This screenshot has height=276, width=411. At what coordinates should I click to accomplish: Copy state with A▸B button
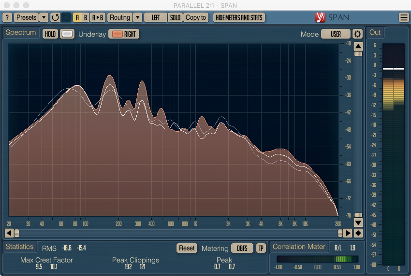coord(98,17)
